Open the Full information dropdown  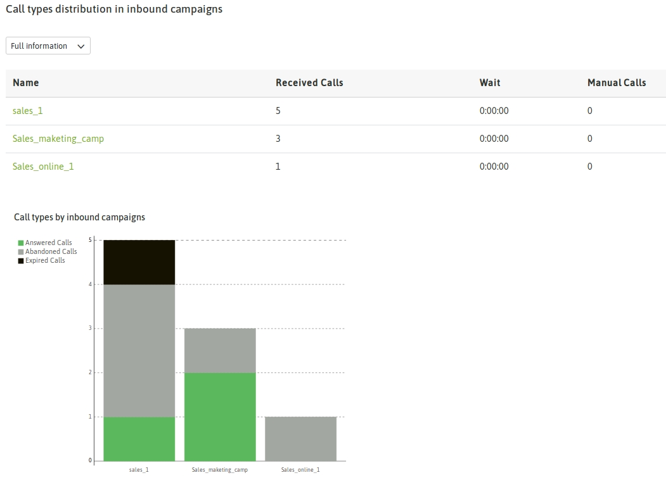[x=48, y=46]
